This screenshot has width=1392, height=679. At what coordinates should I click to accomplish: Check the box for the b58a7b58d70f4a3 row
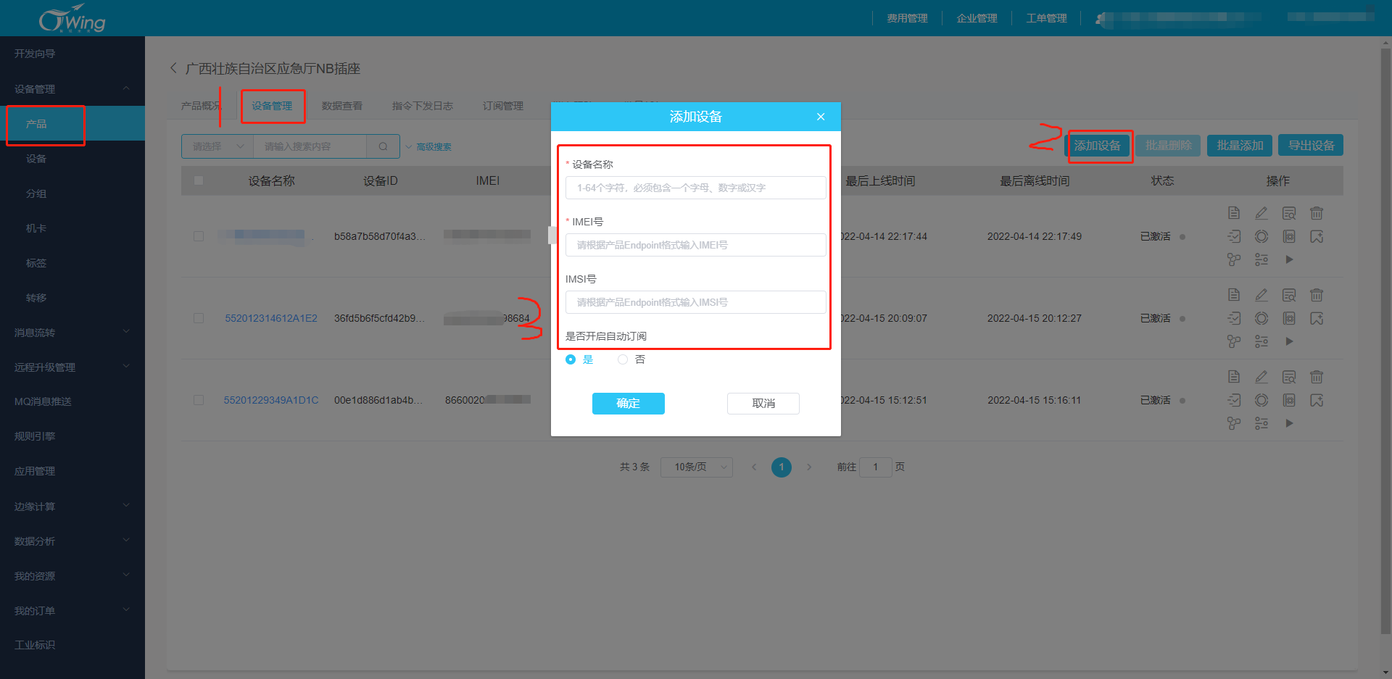[x=199, y=236]
